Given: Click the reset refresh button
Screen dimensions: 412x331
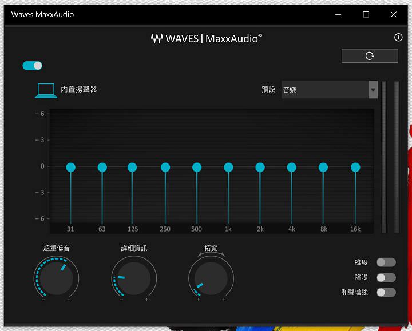Looking at the screenshot, I should (370, 55).
